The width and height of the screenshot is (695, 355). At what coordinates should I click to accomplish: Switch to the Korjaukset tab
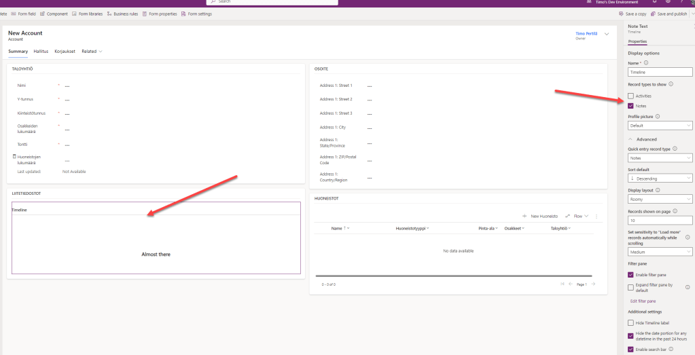point(65,51)
